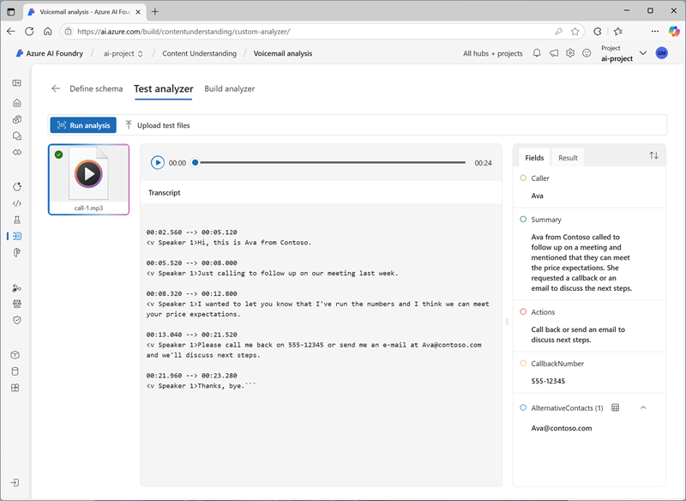The height and width of the screenshot is (501, 686).
Task: Open the GM account avatar
Action: point(661,53)
